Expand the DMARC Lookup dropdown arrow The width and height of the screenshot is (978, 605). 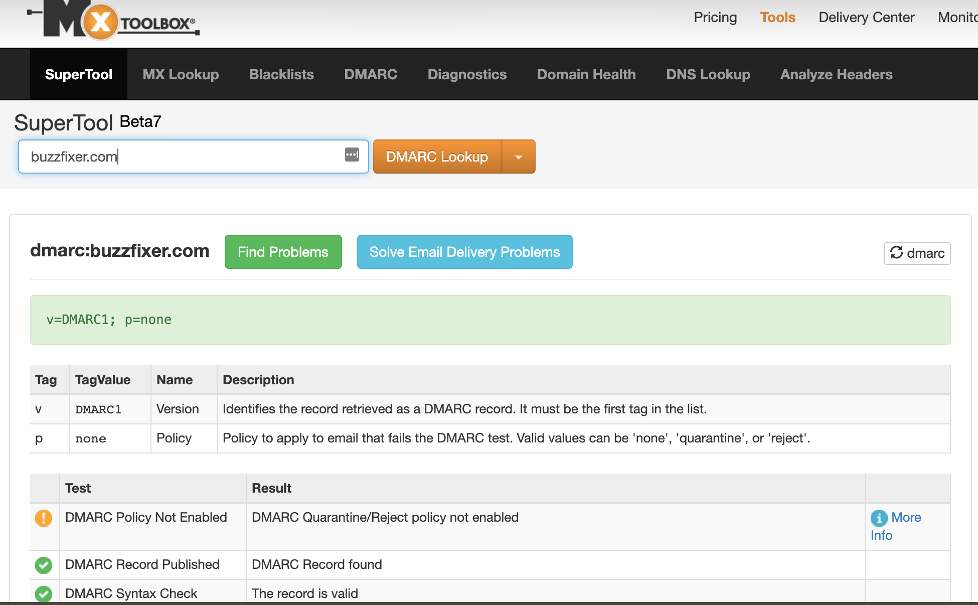pyautogui.click(x=519, y=157)
